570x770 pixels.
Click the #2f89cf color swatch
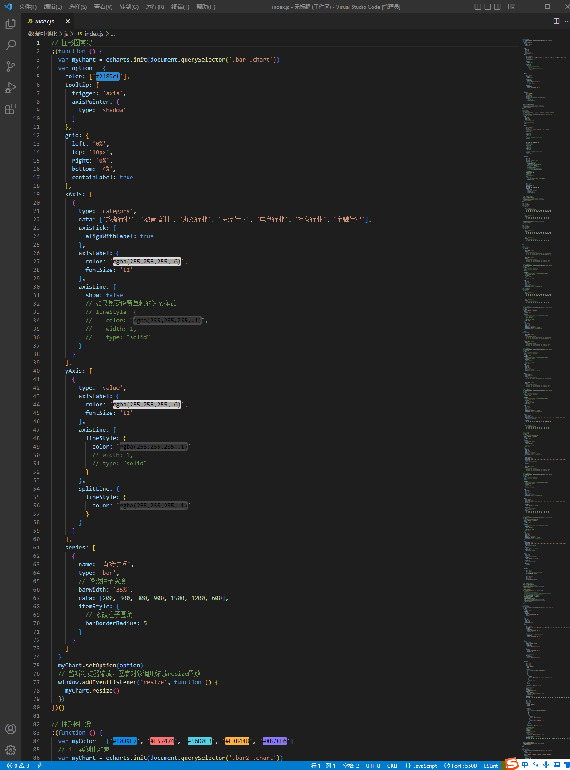[x=108, y=76]
